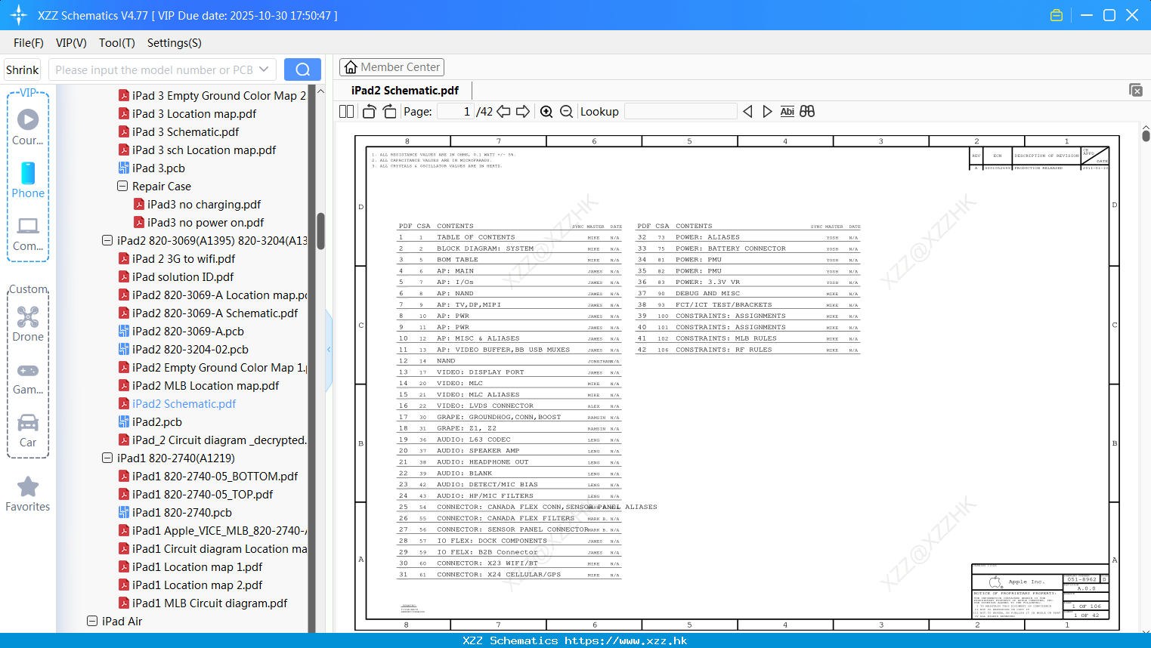Click the binoculars search icon
This screenshot has height=648, width=1151.
pos(807,112)
